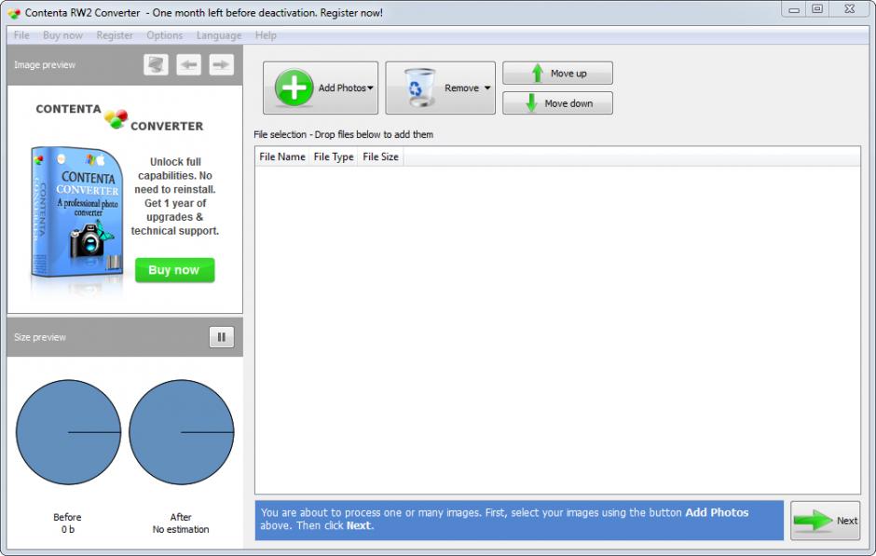The height and width of the screenshot is (556, 876).
Task: Pause the size preview estimation
Action: click(222, 337)
